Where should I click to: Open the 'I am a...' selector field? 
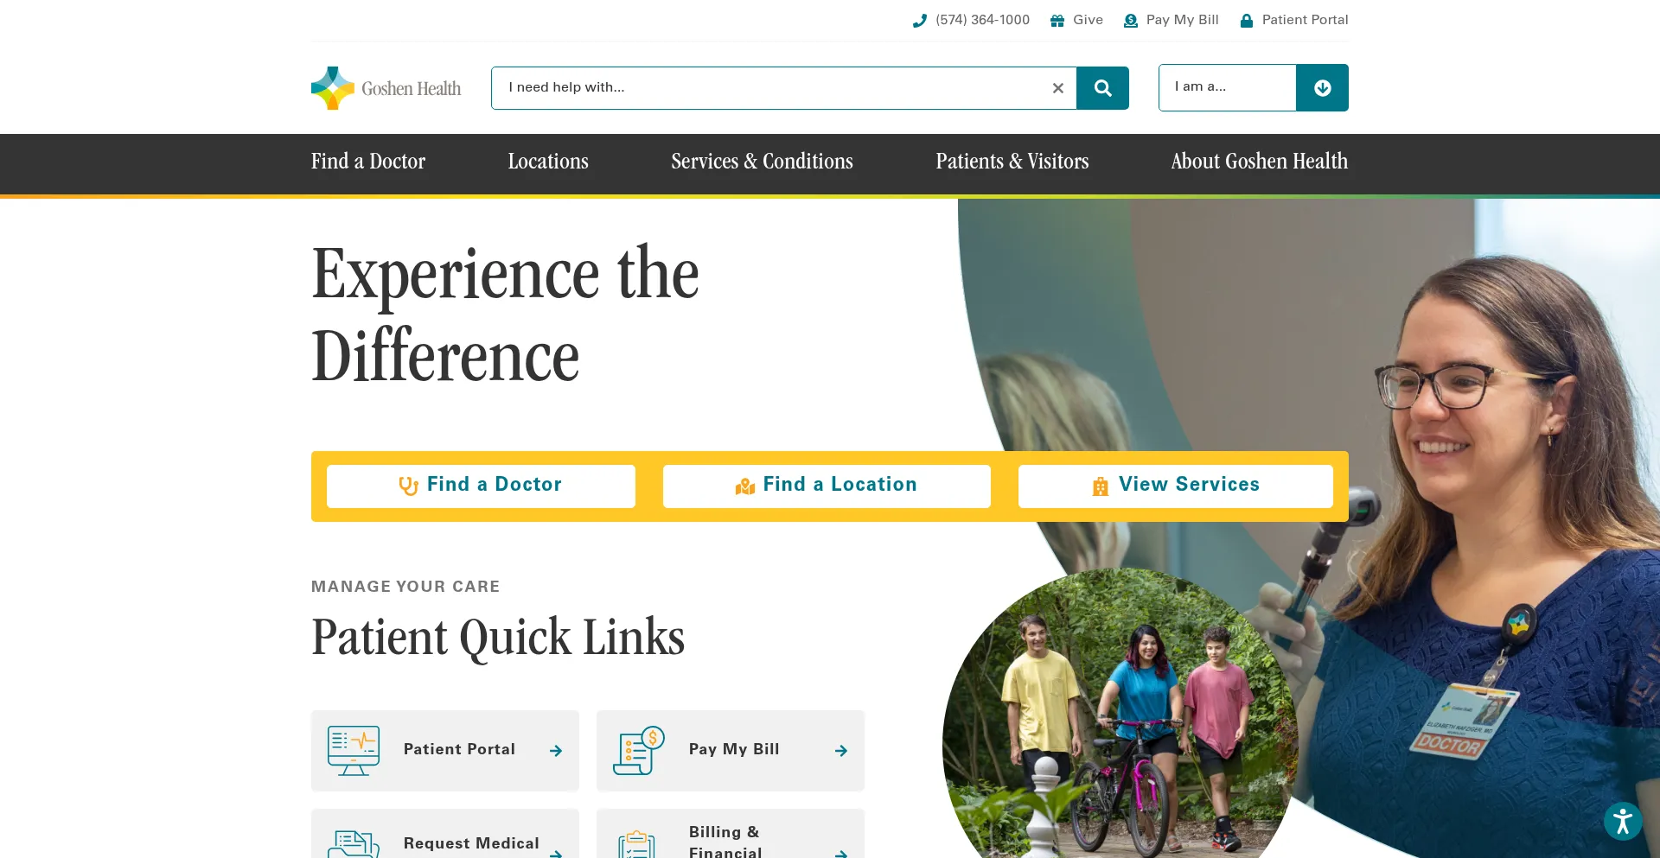click(1228, 88)
